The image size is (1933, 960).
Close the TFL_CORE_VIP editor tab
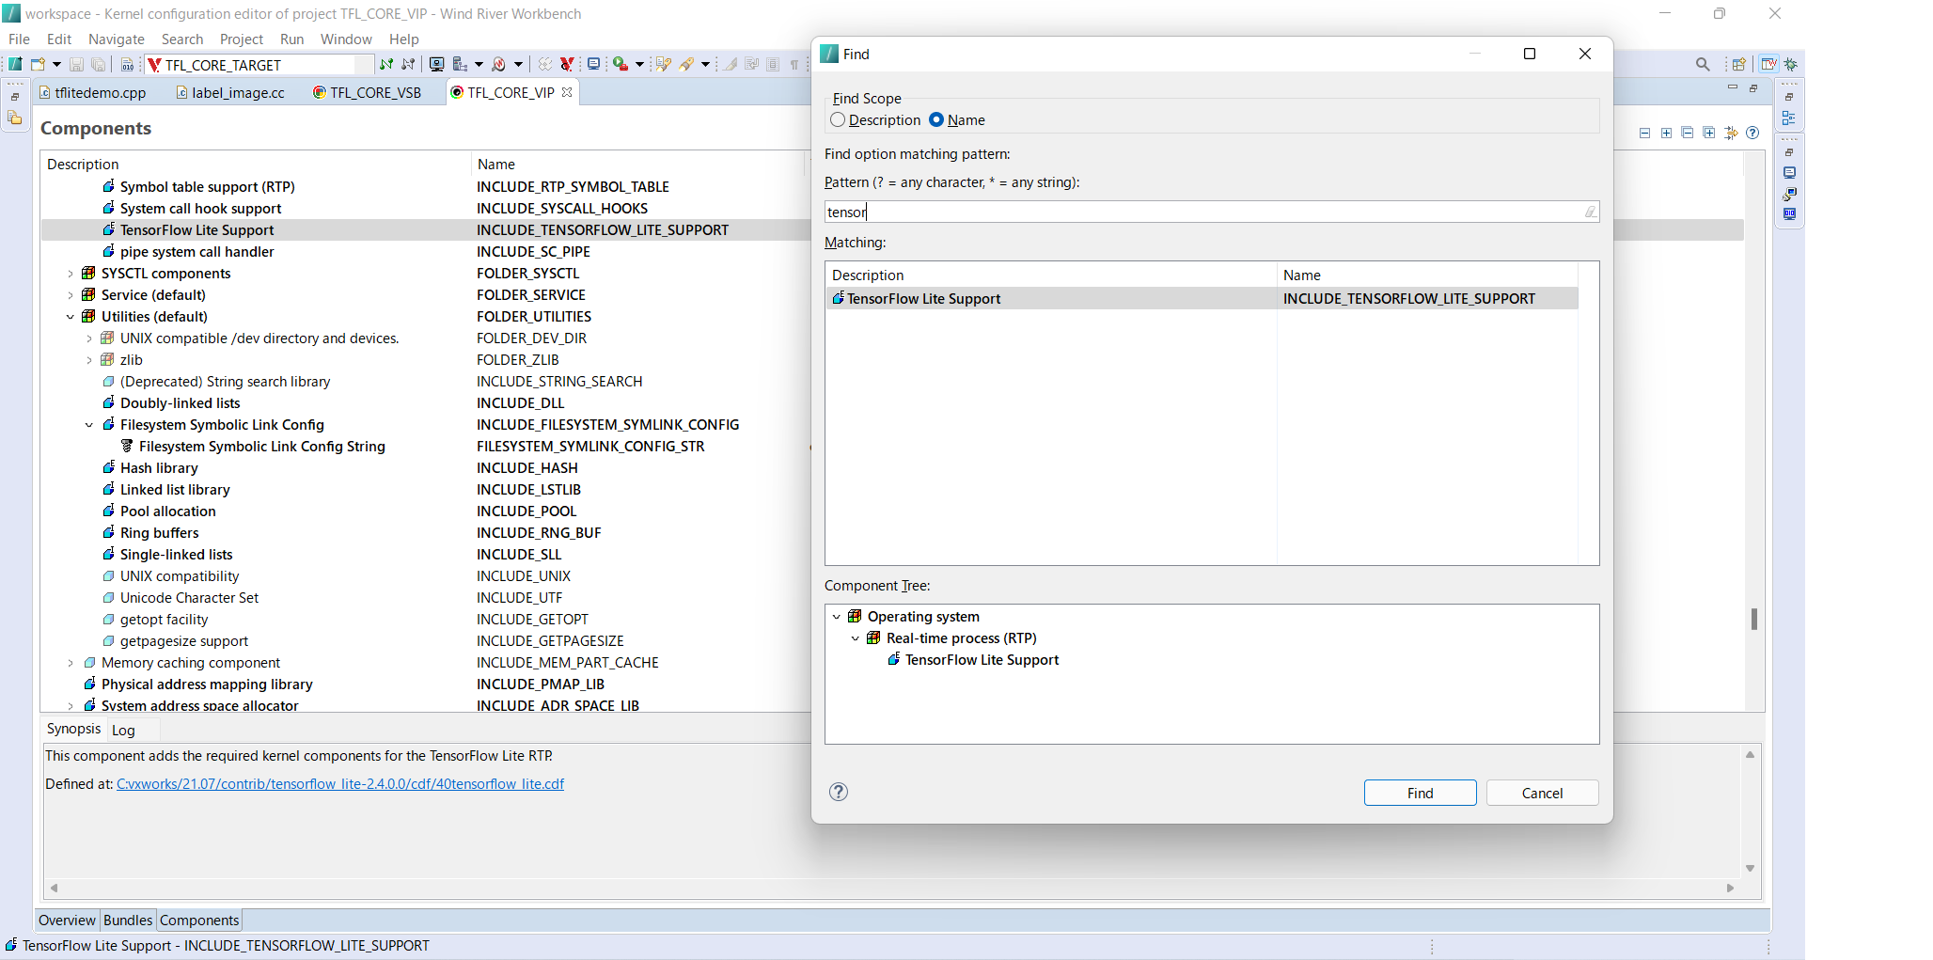tap(567, 92)
